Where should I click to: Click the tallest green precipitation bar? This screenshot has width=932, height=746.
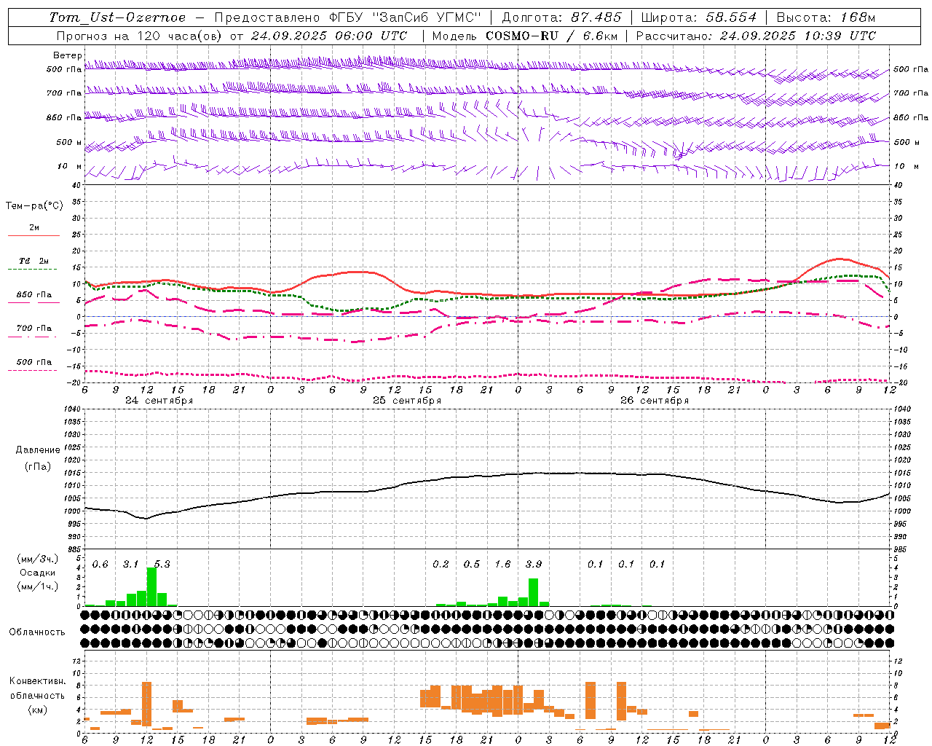tap(151, 586)
